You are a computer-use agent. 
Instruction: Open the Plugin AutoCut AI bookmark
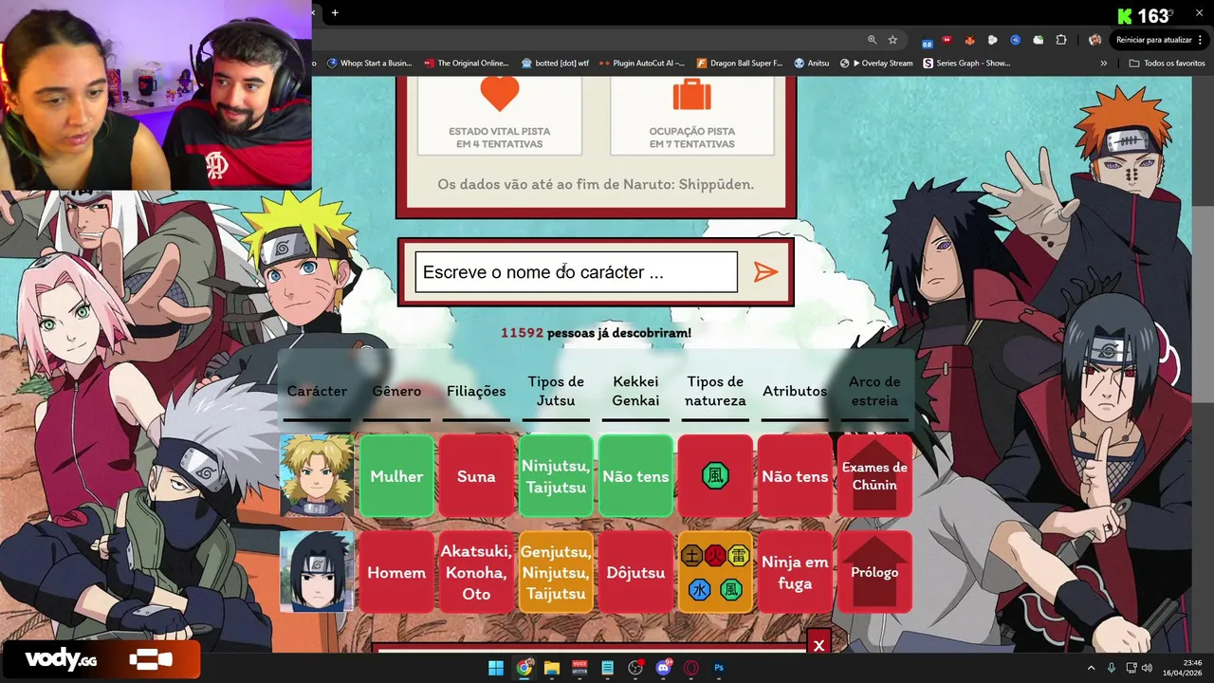coord(641,64)
